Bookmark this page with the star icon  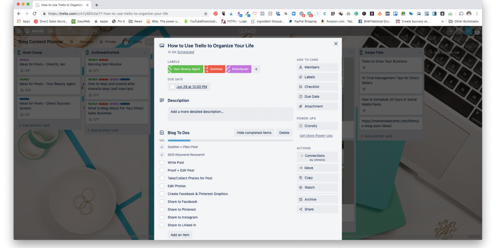(206, 14)
